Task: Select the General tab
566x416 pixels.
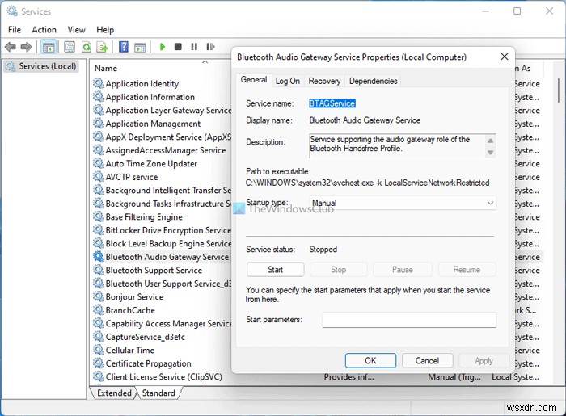Action: (x=254, y=80)
